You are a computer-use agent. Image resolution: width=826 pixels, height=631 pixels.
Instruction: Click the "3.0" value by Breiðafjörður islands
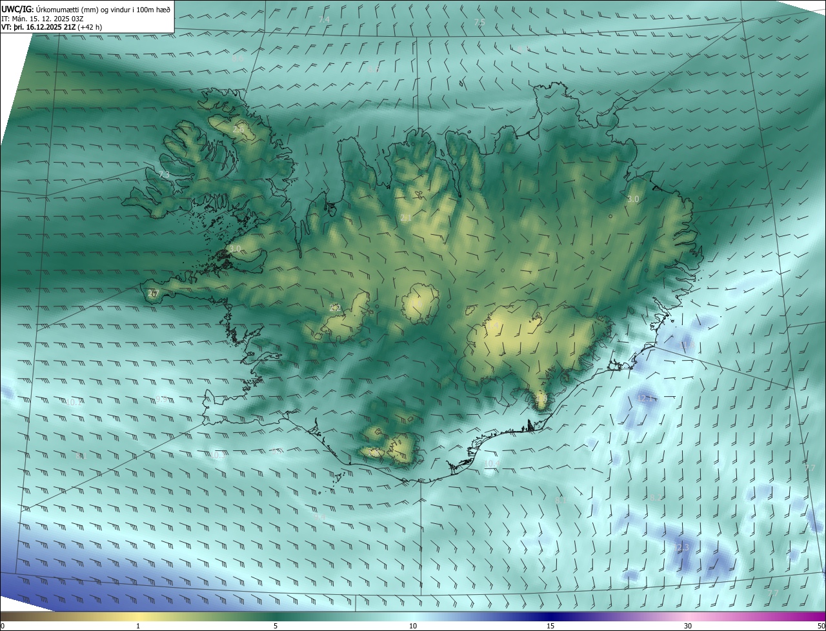point(235,249)
